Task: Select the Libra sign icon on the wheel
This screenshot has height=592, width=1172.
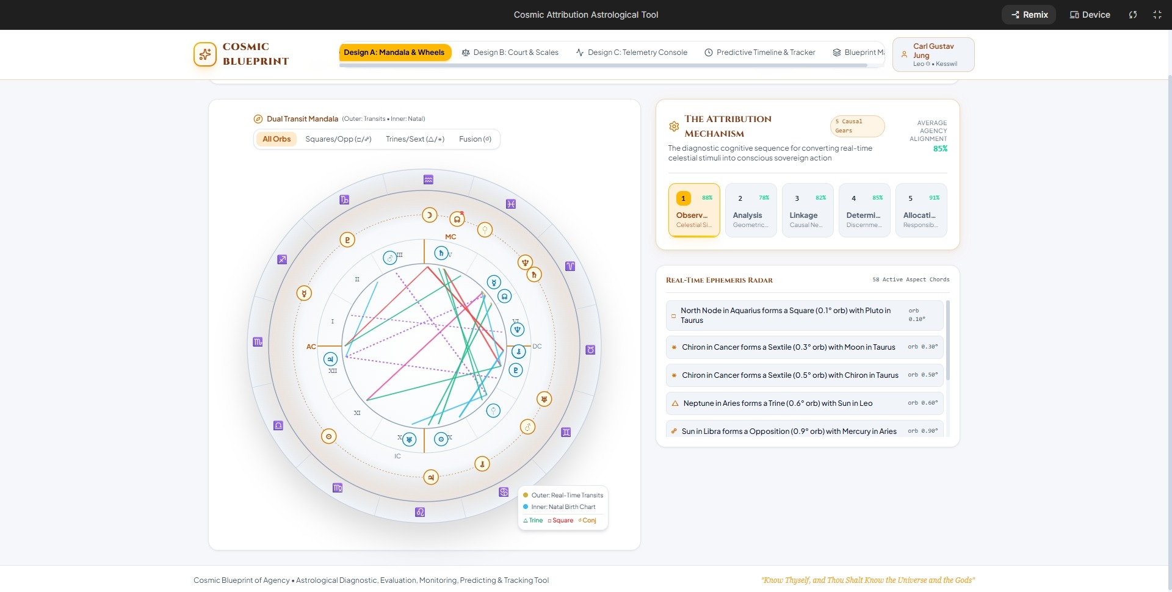Action: pos(278,425)
